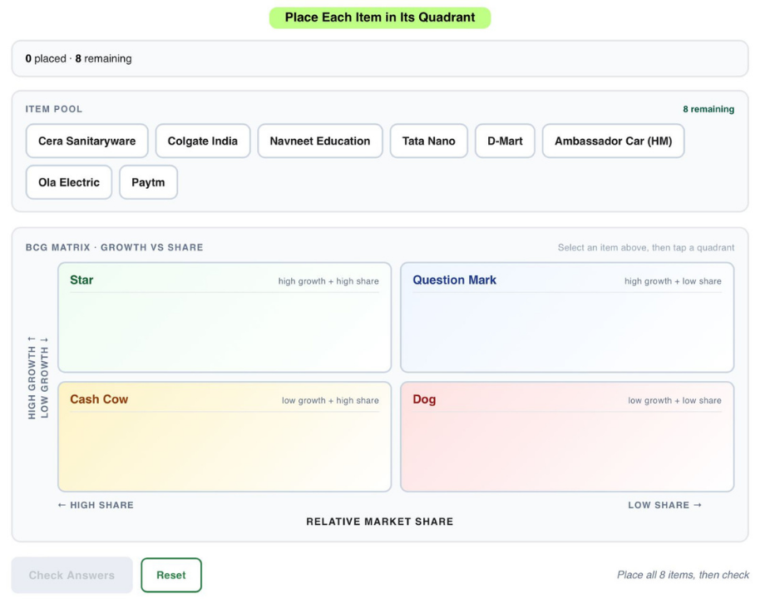Pick the Colgate India item
This screenshot has height=599, width=765.
pos(203,141)
